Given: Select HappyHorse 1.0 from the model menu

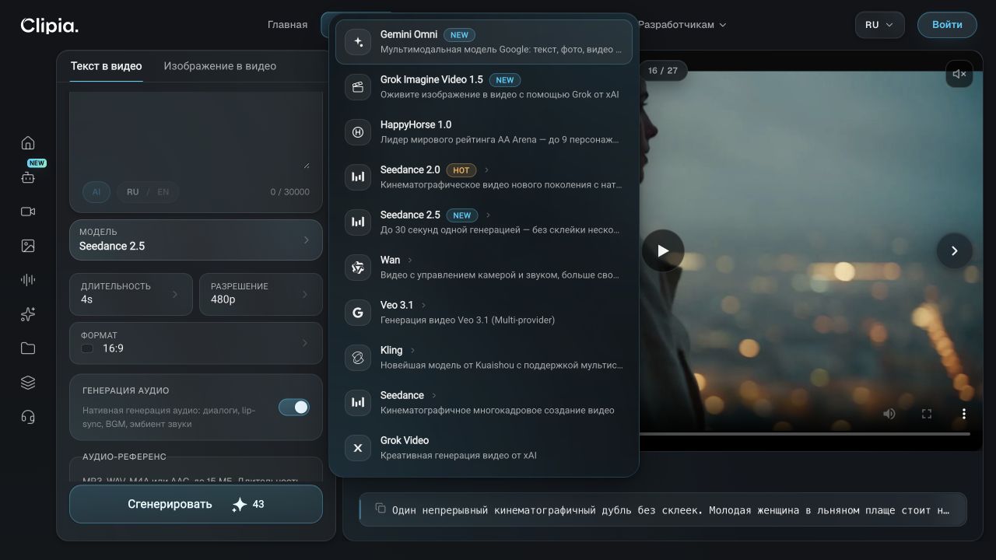Looking at the screenshot, I should [484, 132].
